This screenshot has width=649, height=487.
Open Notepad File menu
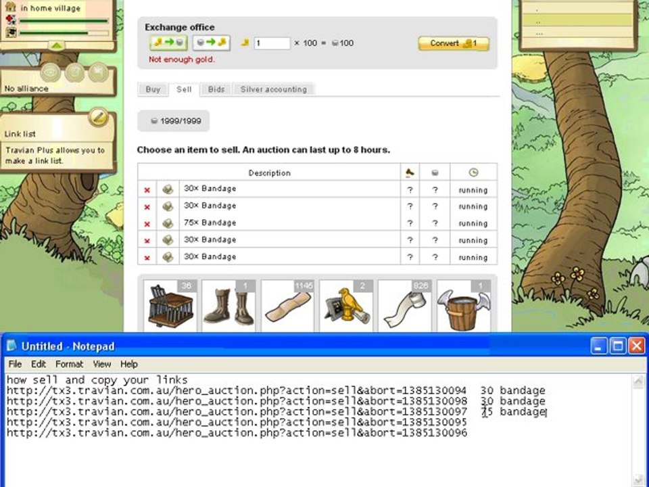click(x=15, y=364)
